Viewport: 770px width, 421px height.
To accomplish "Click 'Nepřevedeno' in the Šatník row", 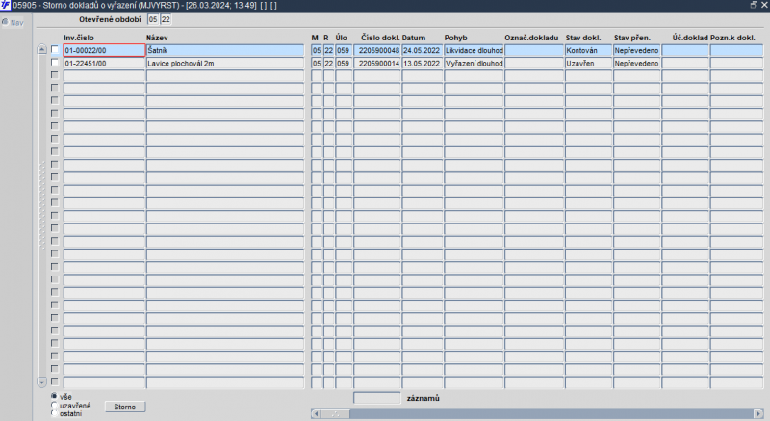I will pos(636,50).
